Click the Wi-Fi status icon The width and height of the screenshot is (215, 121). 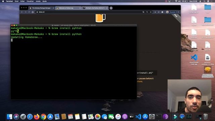point(176,1)
